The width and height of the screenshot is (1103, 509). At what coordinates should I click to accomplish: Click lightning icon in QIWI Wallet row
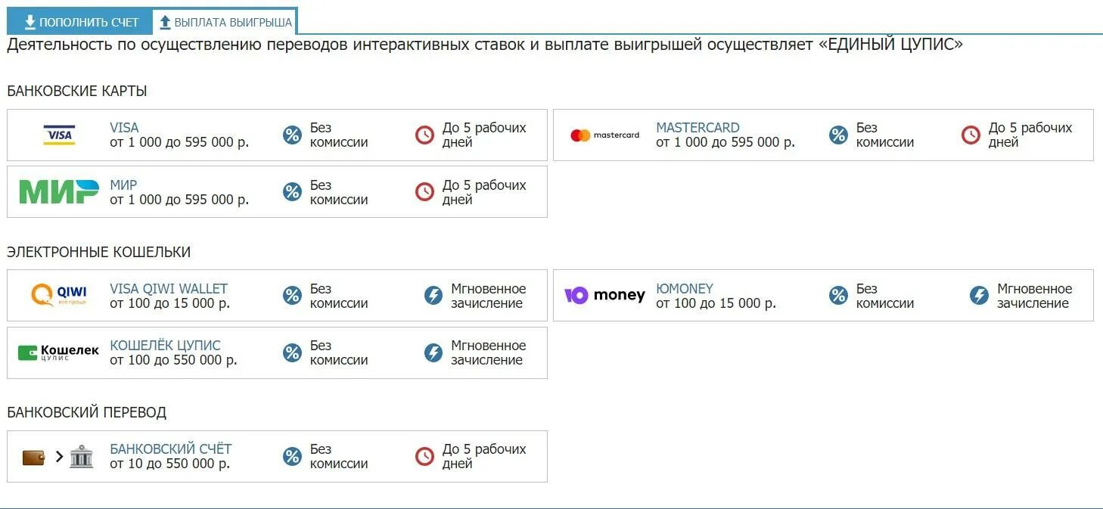coord(433,296)
